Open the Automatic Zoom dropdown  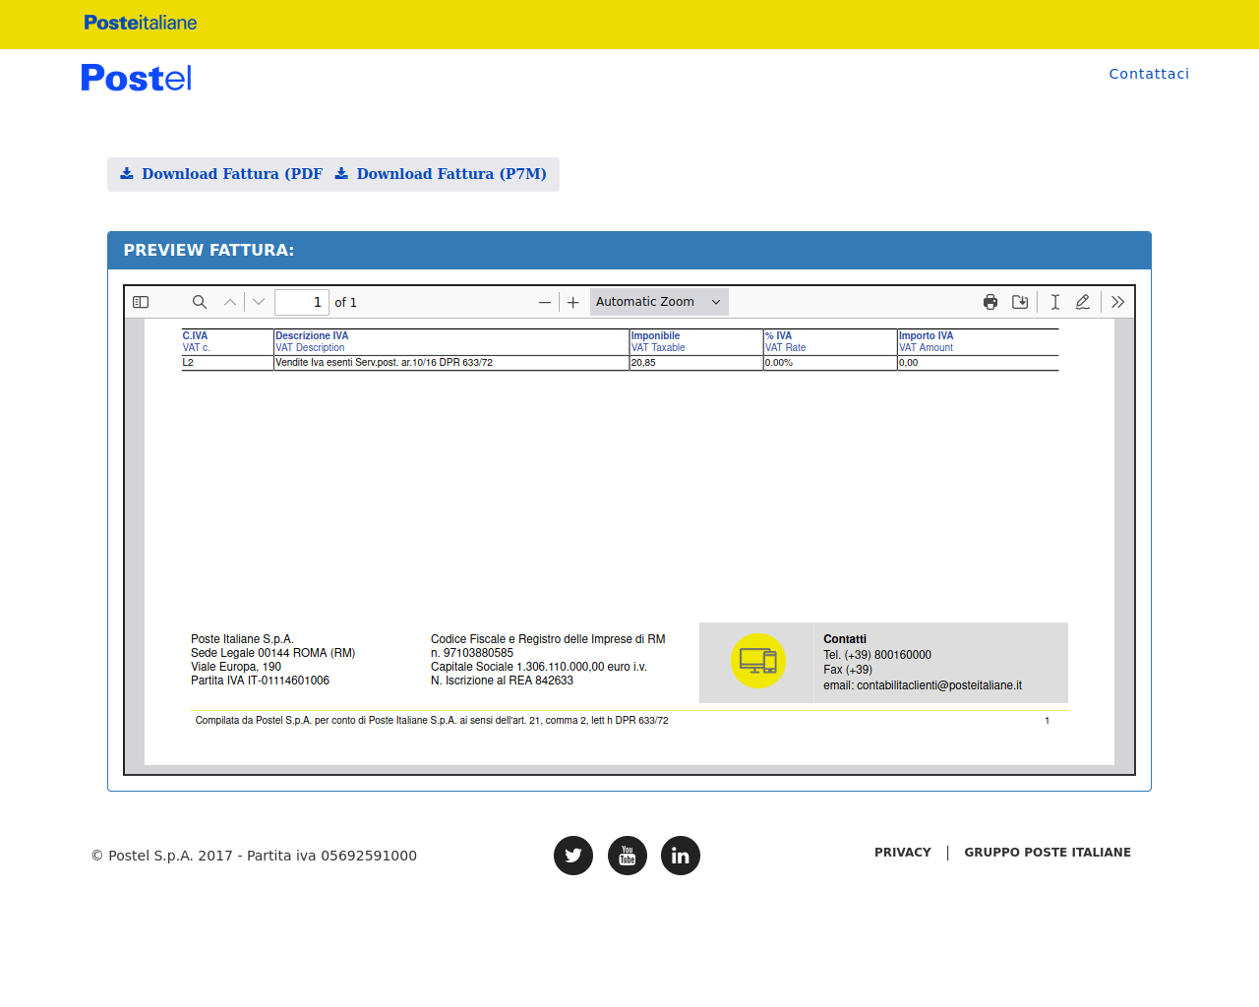click(659, 302)
